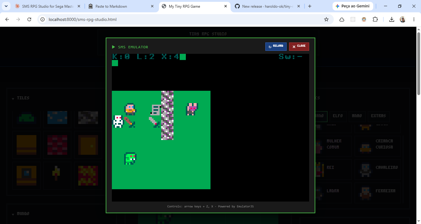421x224 pixels.
Task: Choose the CAVALEIRO character
Action: pos(378,170)
